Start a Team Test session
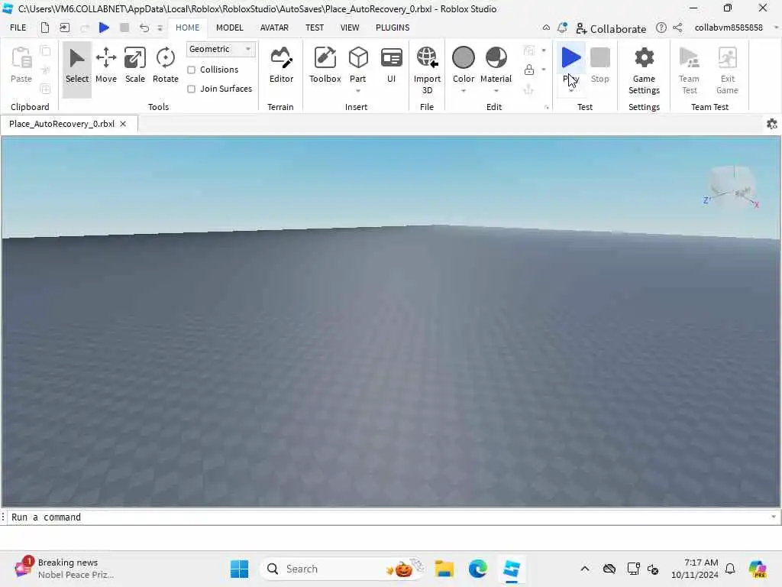Image resolution: width=782 pixels, height=587 pixels. point(690,70)
